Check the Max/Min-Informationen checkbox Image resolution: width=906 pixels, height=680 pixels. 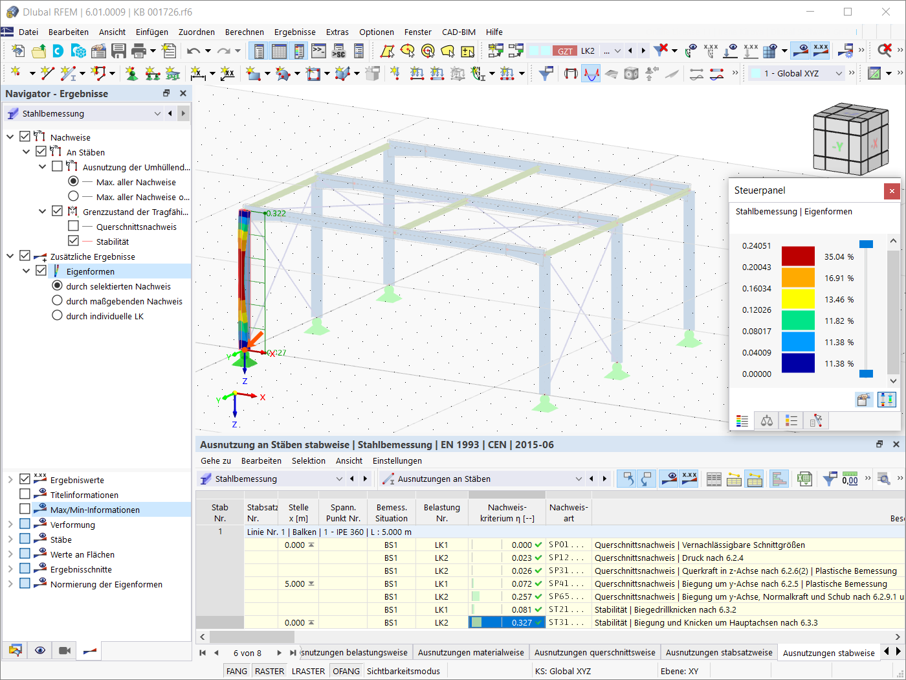click(25, 509)
